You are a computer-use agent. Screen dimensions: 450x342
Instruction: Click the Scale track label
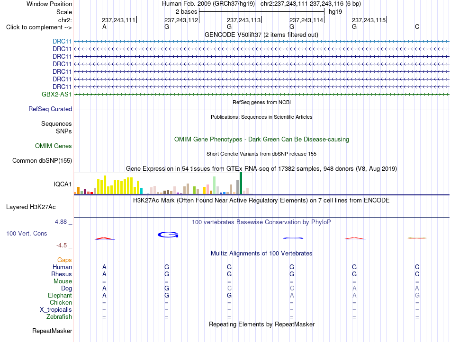(x=64, y=12)
